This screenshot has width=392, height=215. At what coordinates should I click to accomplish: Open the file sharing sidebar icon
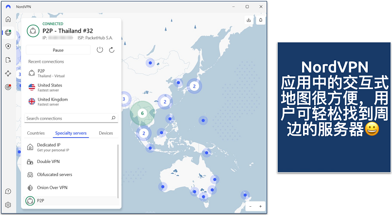point(8,60)
